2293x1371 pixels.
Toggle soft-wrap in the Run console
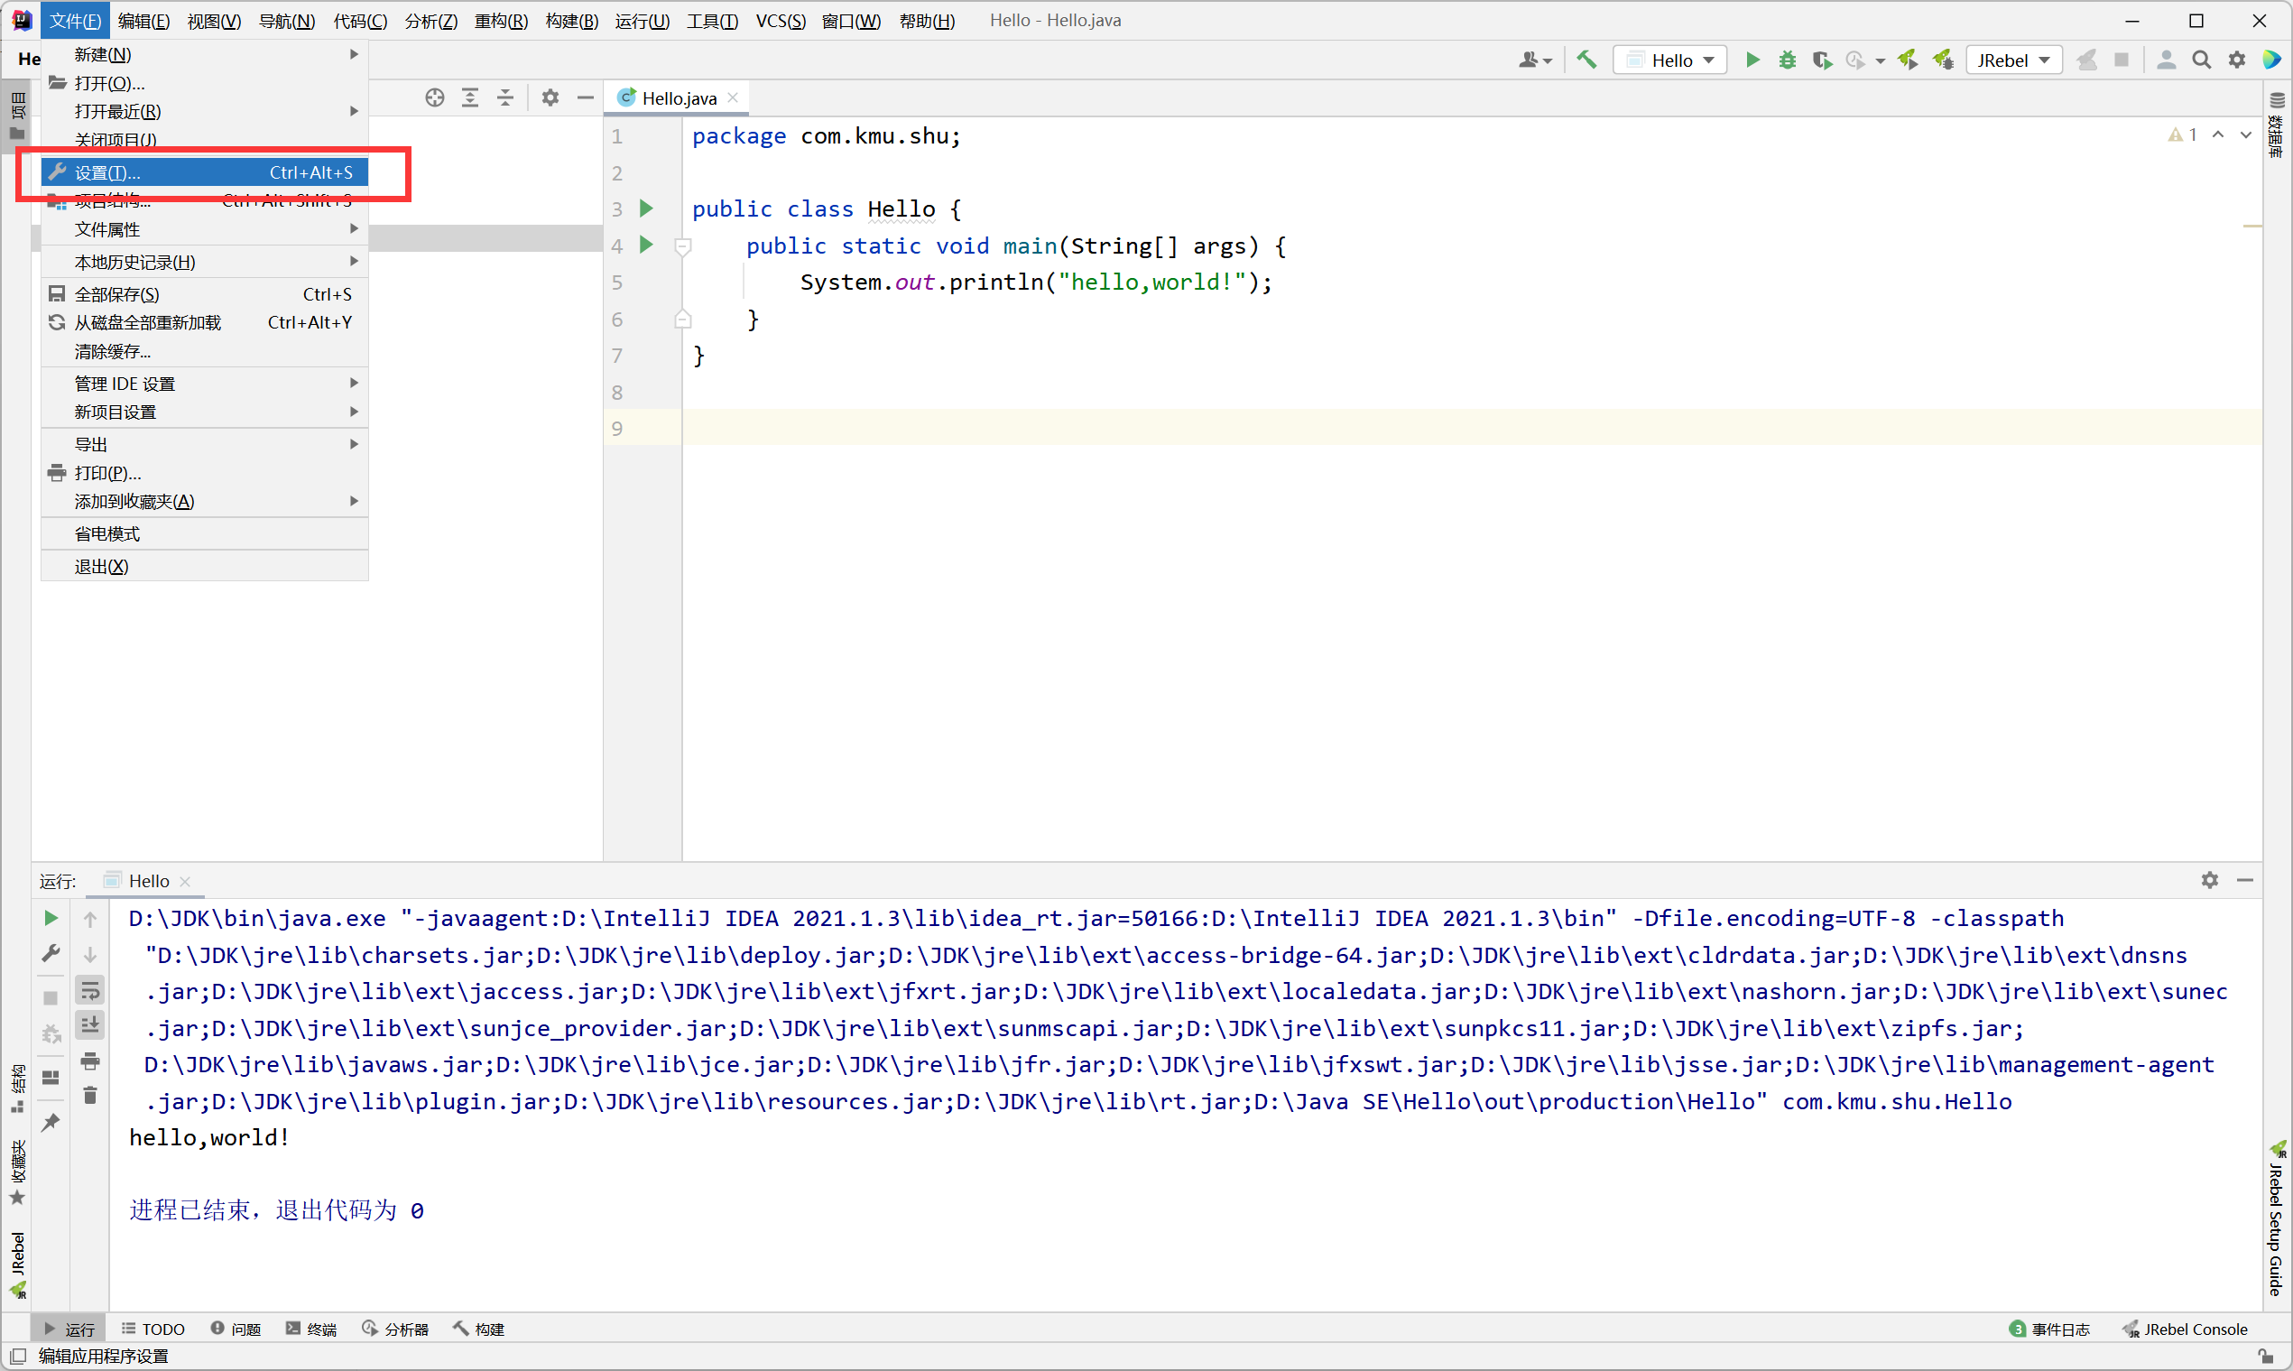[89, 989]
